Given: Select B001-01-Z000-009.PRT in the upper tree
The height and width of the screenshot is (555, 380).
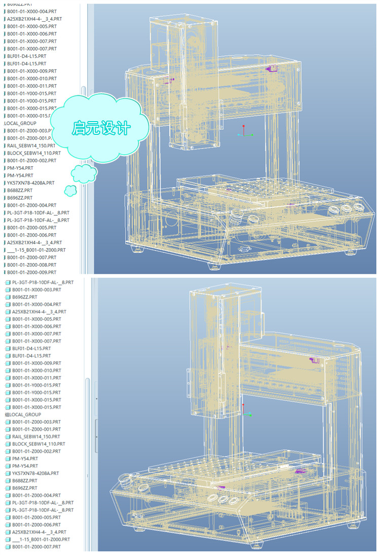Looking at the screenshot, I should click(32, 272).
